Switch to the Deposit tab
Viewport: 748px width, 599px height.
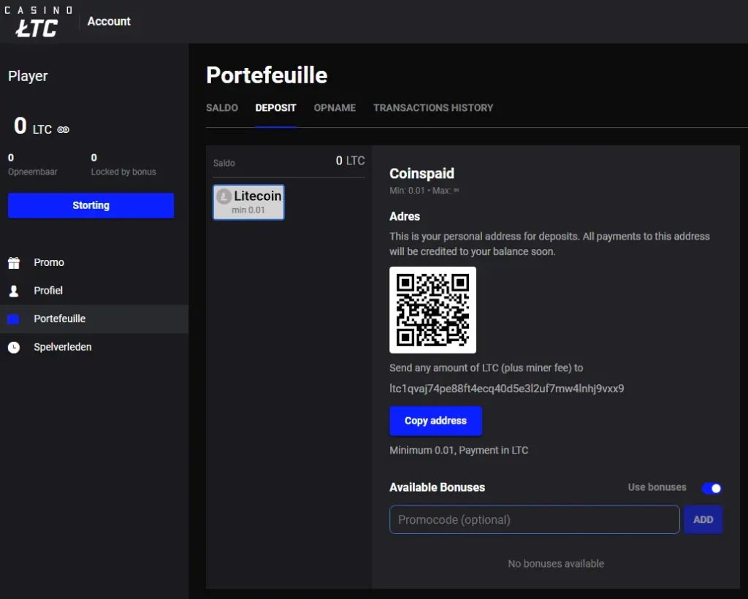(x=275, y=108)
